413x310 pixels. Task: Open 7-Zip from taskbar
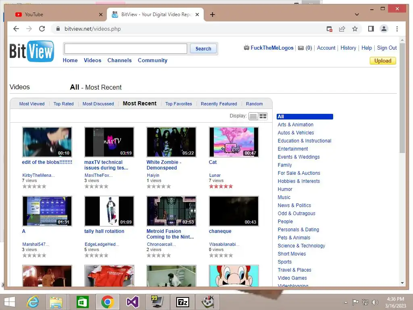coord(183,302)
